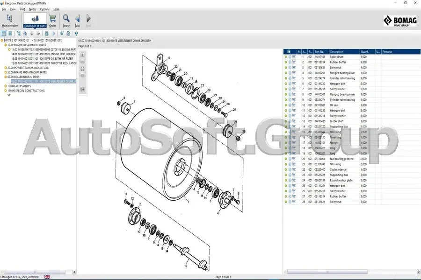Viewport: 421px width, 280px height.
Task: Zoom out on the parts diagram
Action: pos(82,61)
